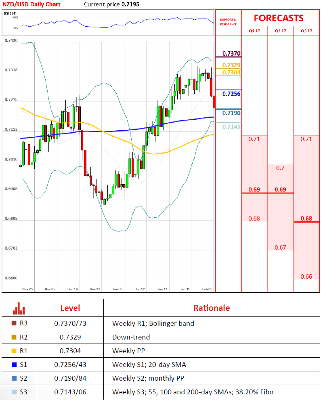Click the R3 dark red swatch
The image size is (323, 400).
point(14,323)
